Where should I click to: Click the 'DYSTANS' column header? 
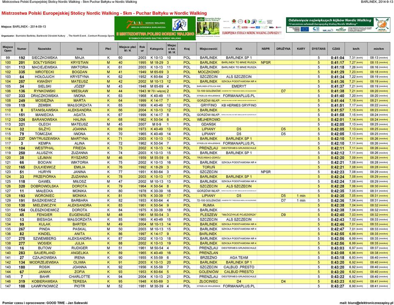(318, 49)
